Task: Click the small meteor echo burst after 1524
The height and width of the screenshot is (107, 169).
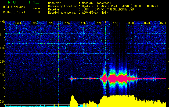Action: (x=71, y=79)
